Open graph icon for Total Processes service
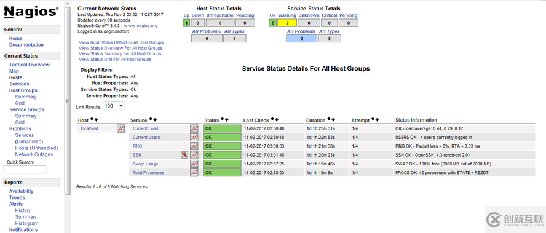 194,173
